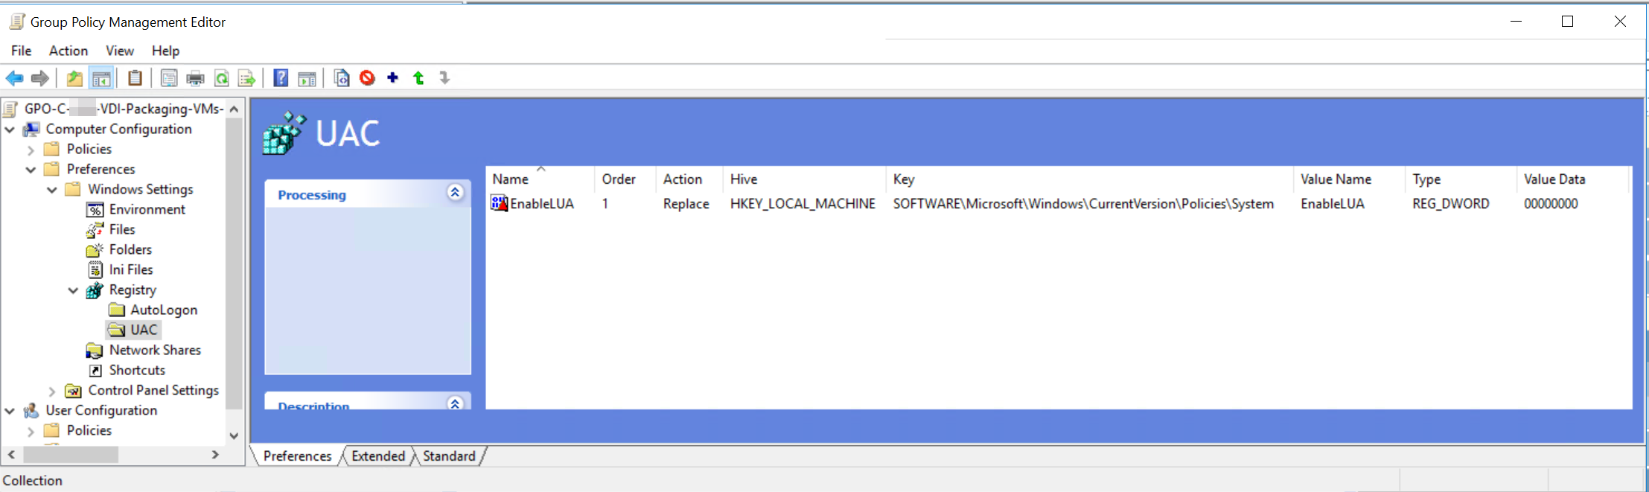
Task: Collapse the User Configuration node
Action: click(x=10, y=411)
